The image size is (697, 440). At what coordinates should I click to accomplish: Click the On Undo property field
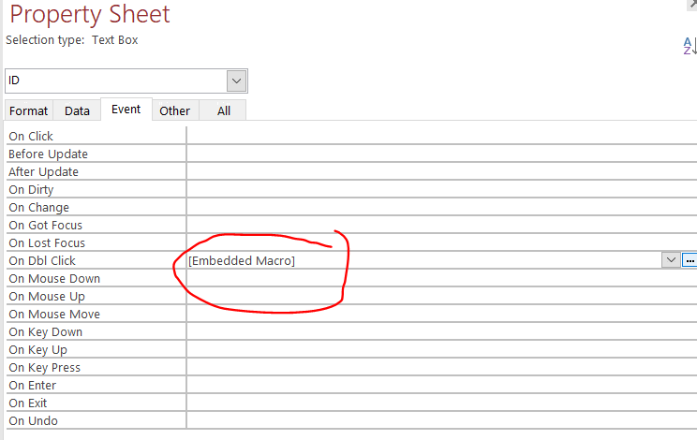440,420
